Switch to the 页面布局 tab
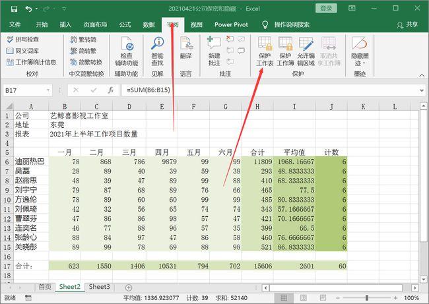Screen dimensions: 429x304 (95, 24)
